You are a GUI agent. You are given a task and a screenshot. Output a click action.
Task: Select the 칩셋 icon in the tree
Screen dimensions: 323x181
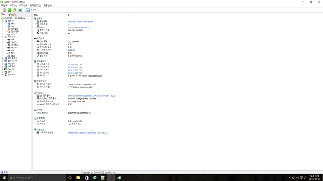[x=9, y=53]
